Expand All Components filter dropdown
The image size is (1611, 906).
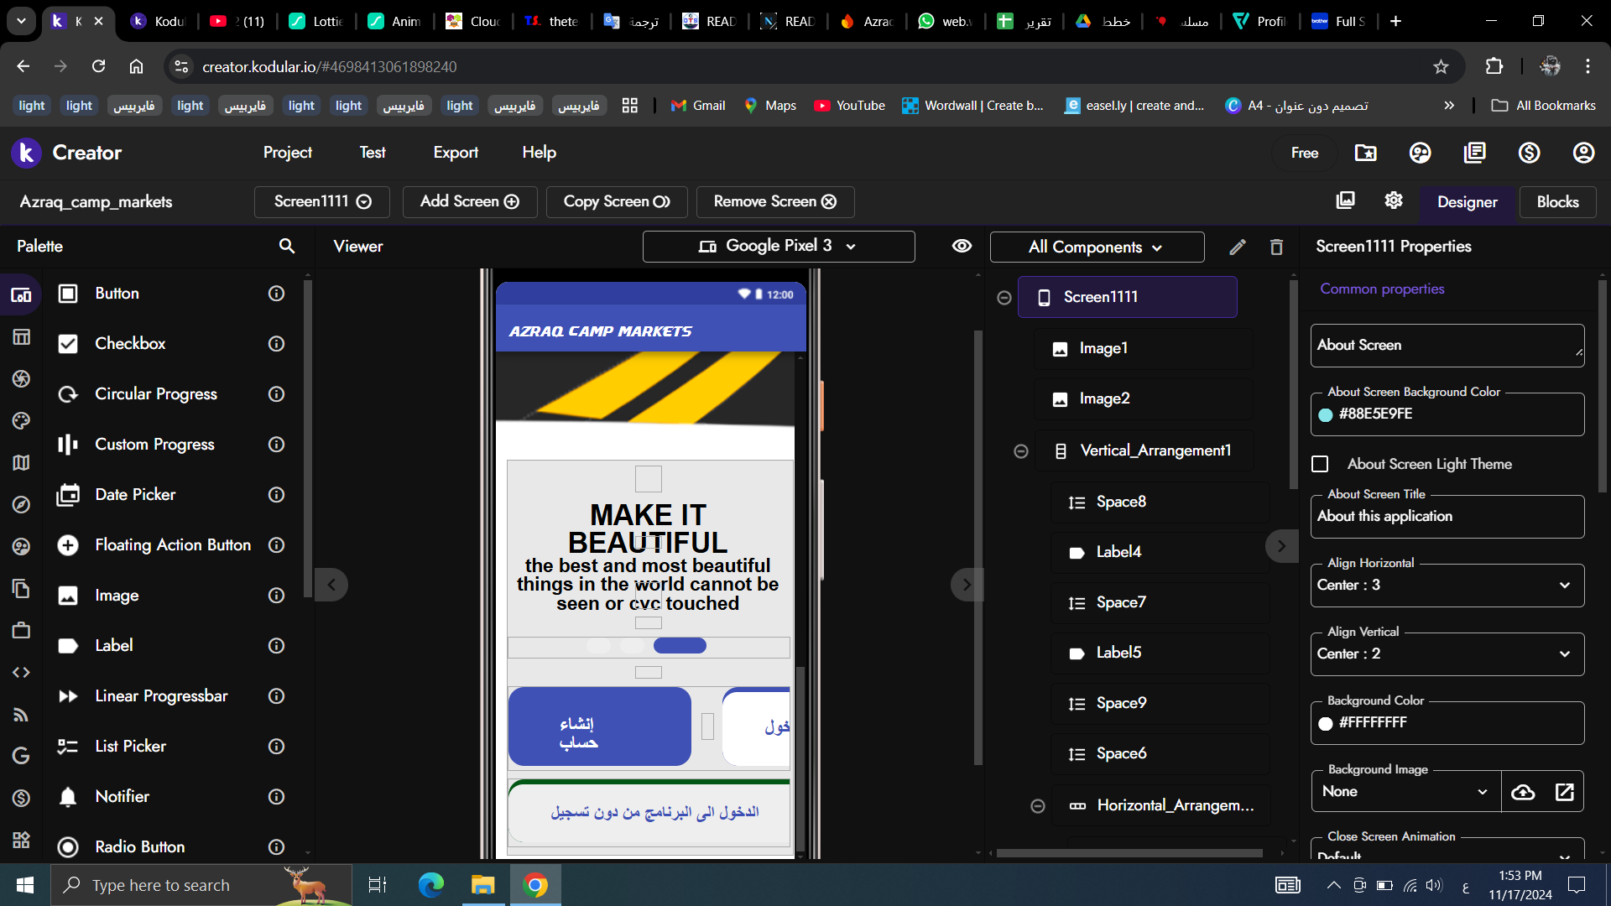1096,247
